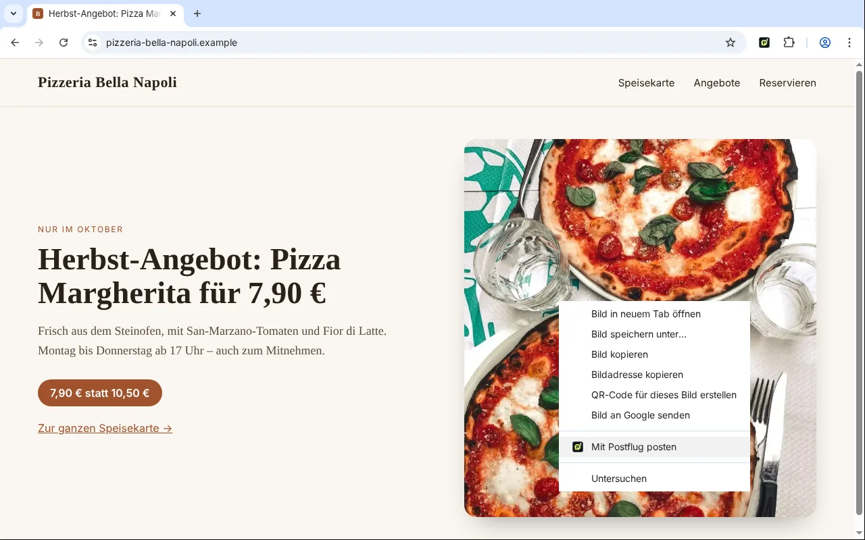Open the tab search dropdown arrow

click(14, 13)
